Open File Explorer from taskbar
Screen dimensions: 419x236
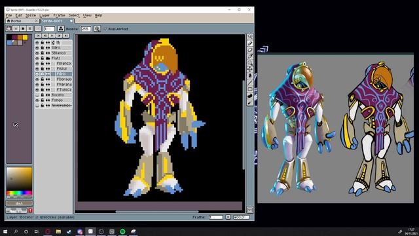(58, 231)
